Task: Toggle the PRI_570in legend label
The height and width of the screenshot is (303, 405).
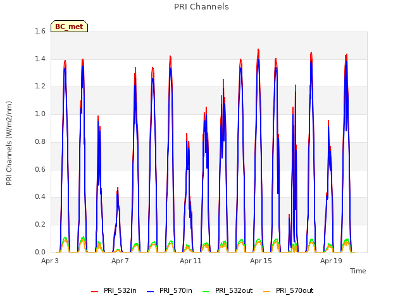Action: [176, 290]
